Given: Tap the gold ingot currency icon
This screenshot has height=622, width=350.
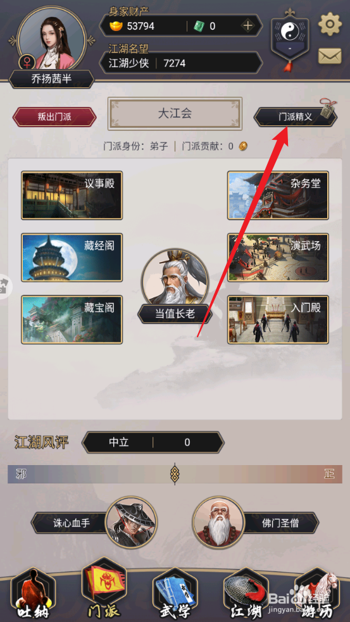Looking at the screenshot, I should click(116, 26).
